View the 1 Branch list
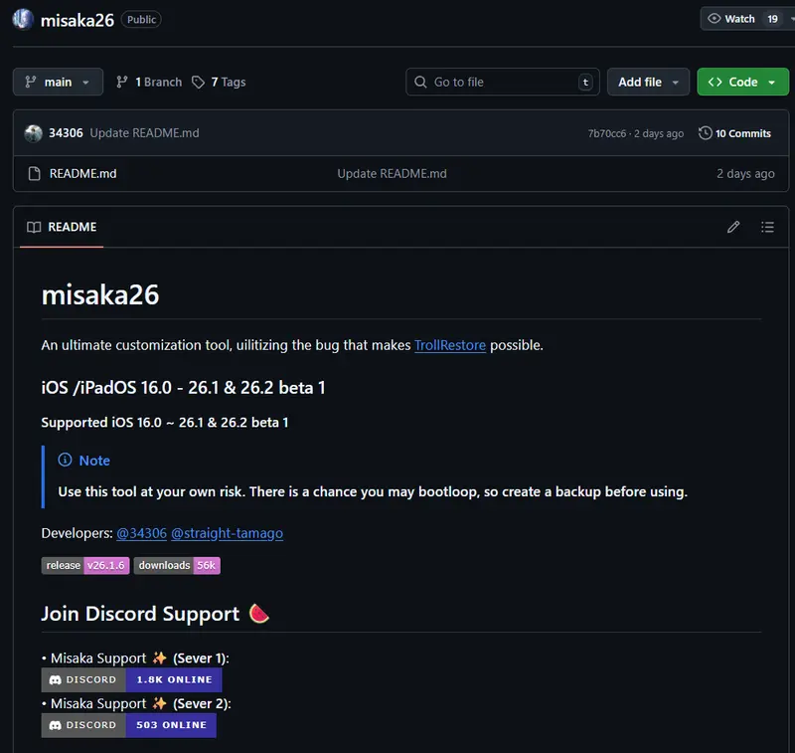This screenshot has height=753, width=795. (149, 82)
